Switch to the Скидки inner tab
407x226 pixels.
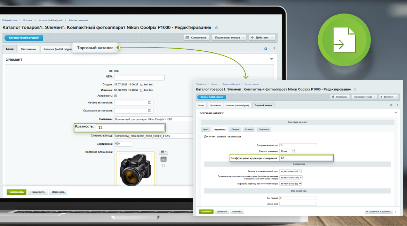click(235, 129)
